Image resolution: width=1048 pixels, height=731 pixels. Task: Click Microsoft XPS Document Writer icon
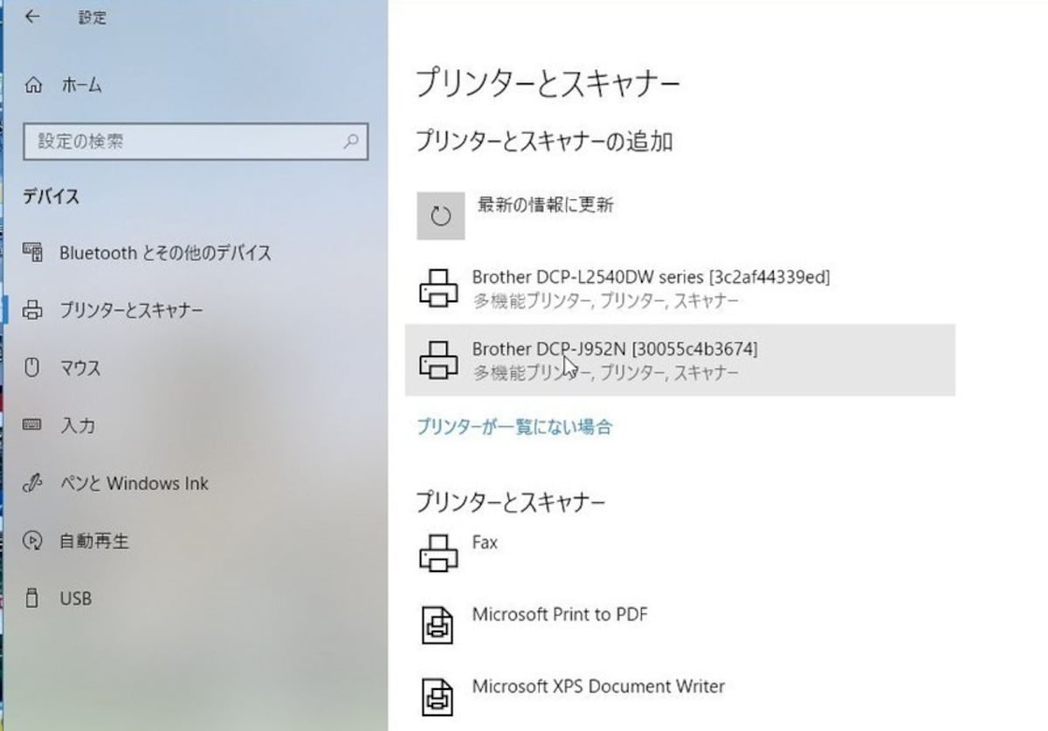coord(438,696)
